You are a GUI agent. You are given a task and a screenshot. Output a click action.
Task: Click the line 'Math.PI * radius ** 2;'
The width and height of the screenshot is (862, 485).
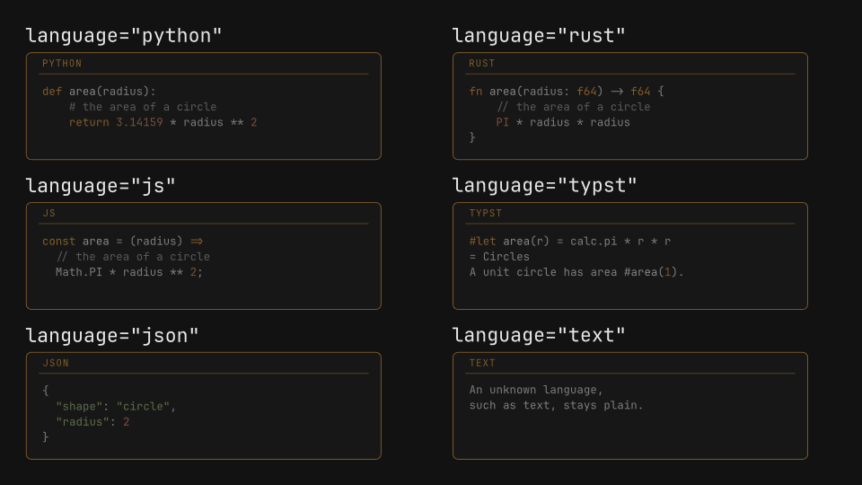pos(129,272)
